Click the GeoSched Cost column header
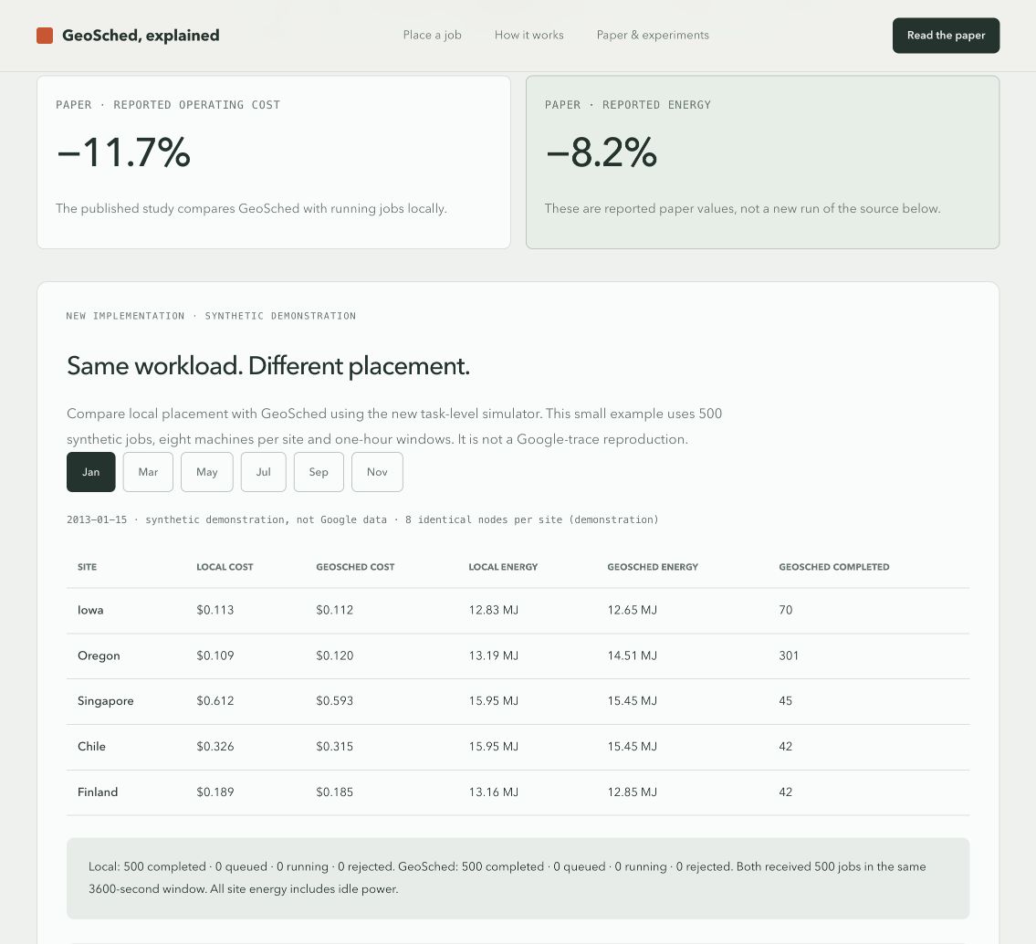 355,567
